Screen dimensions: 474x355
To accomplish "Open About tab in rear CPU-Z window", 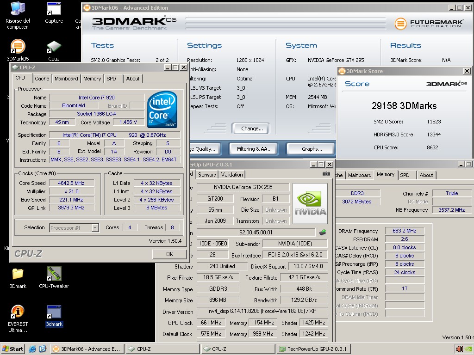I will coord(426,175).
